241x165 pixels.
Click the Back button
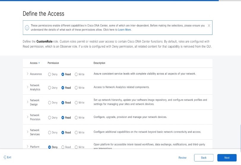coord(204,158)
